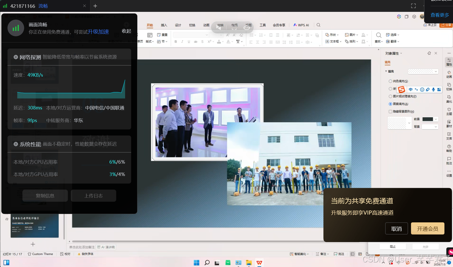
Task: Click the clear formatting eraser icon
Action: point(241,35)
